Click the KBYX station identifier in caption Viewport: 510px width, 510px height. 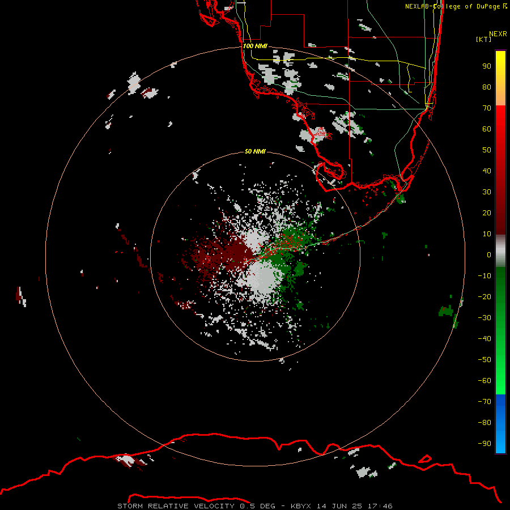[301, 506]
